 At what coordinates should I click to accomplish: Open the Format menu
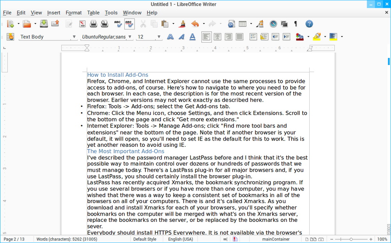[x=74, y=13]
